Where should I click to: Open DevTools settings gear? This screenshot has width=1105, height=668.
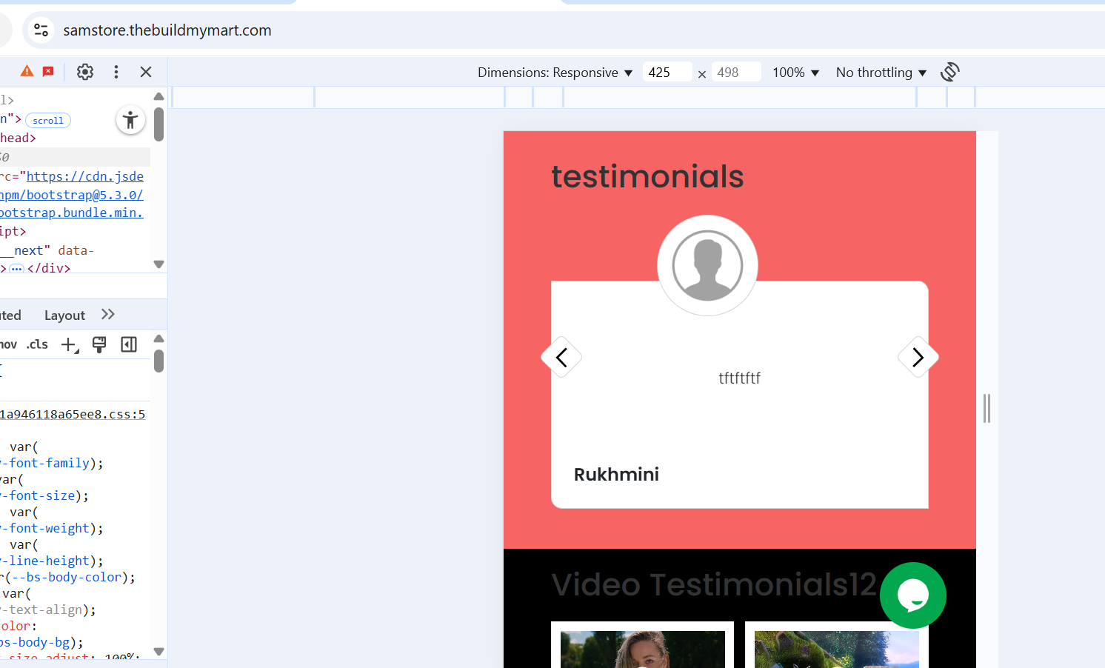(x=85, y=72)
